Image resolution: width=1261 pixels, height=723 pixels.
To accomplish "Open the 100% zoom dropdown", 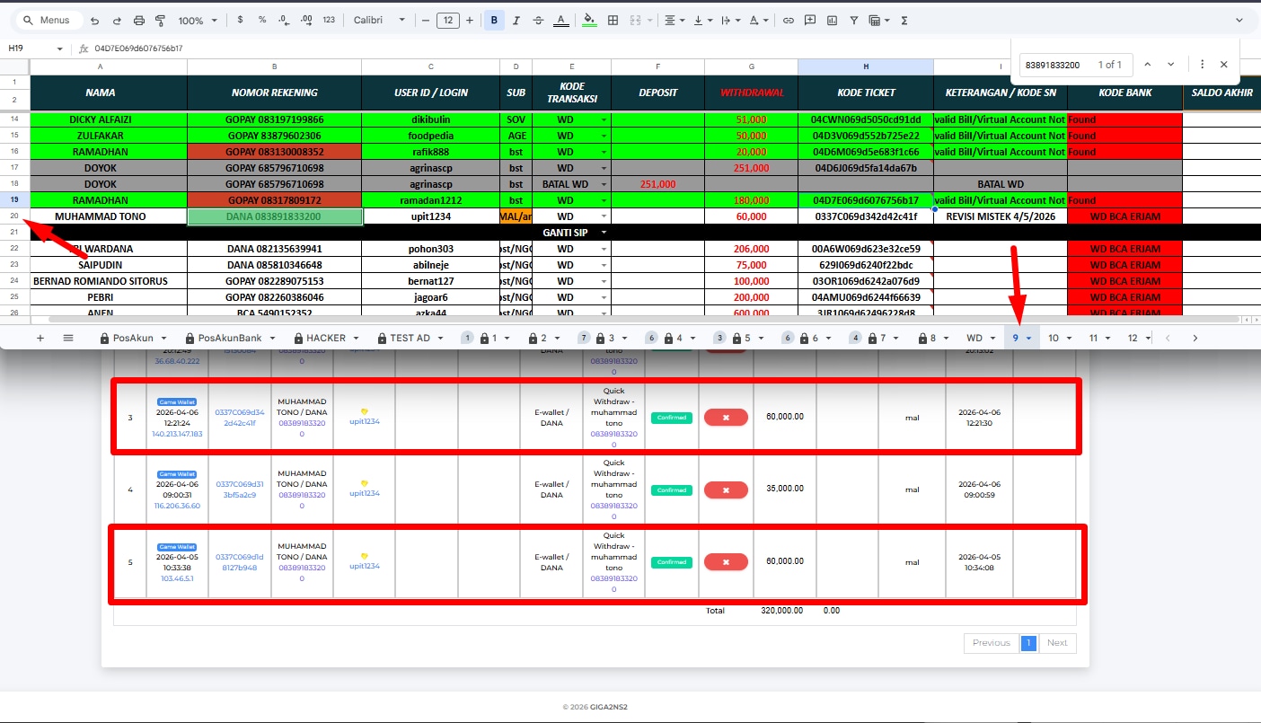I will [x=197, y=20].
